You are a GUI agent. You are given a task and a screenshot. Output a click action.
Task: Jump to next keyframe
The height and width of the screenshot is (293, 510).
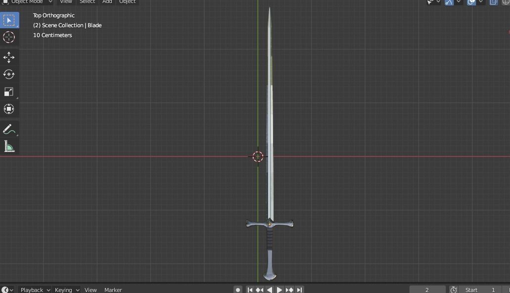point(289,290)
